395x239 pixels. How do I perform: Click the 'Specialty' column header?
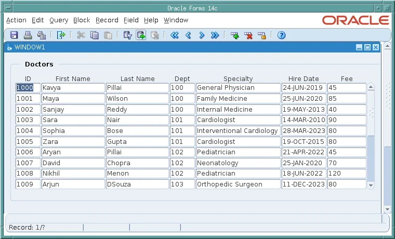click(238, 79)
